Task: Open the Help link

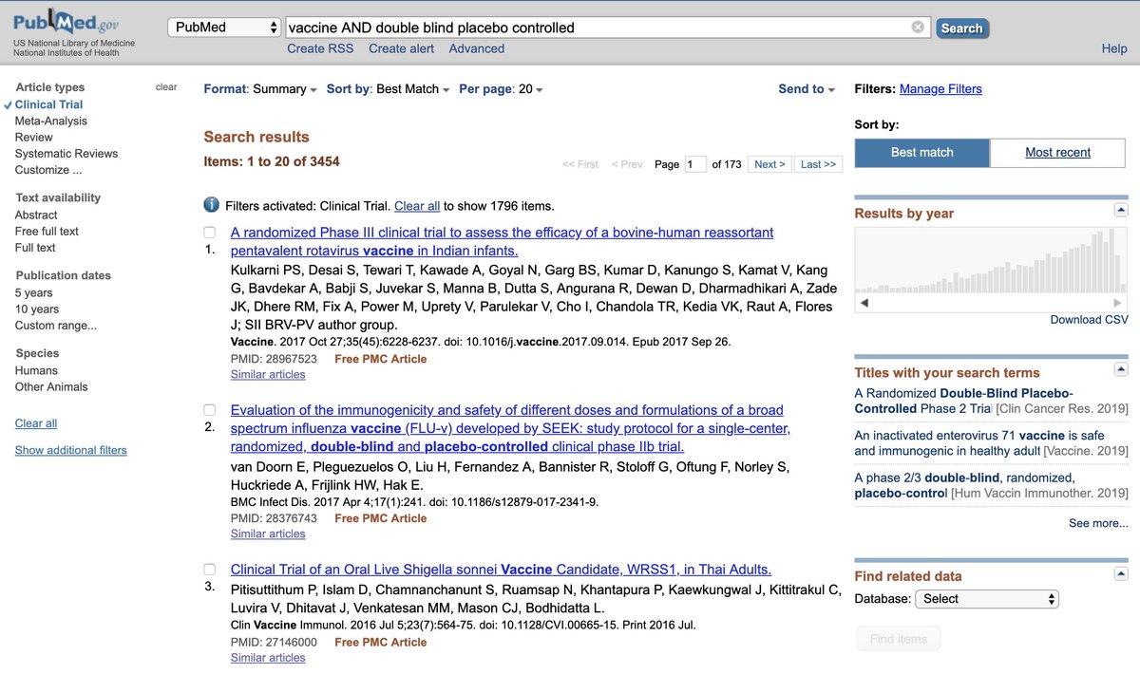Action: tap(1114, 49)
